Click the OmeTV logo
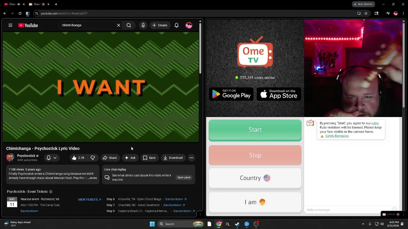 (255, 52)
